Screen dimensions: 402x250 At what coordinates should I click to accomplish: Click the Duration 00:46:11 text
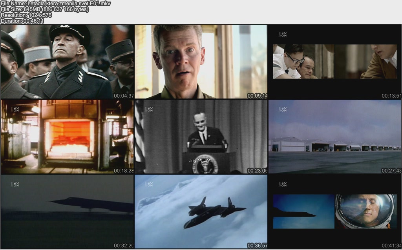click(22, 21)
